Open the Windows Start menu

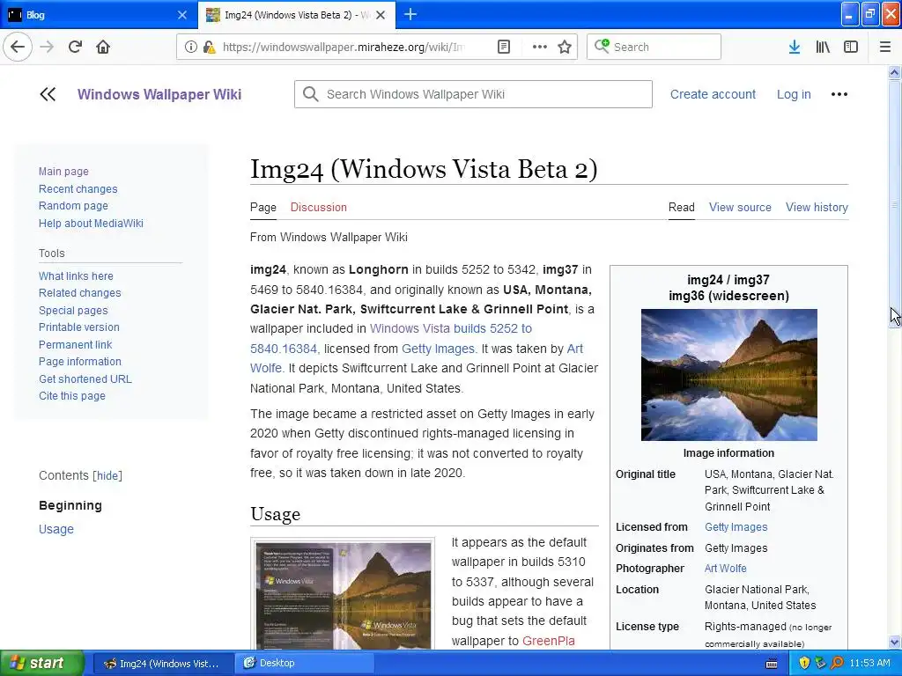coord(41,663)
